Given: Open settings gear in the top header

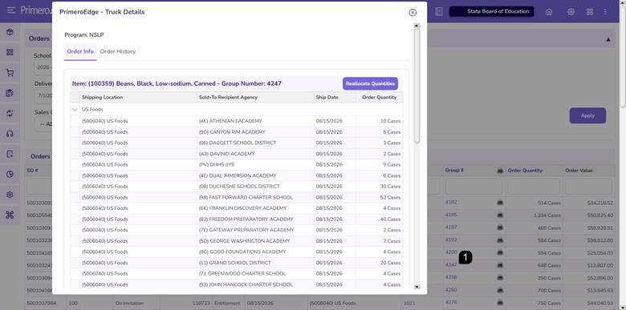Looking at the screenshot, I should point(571,11).
